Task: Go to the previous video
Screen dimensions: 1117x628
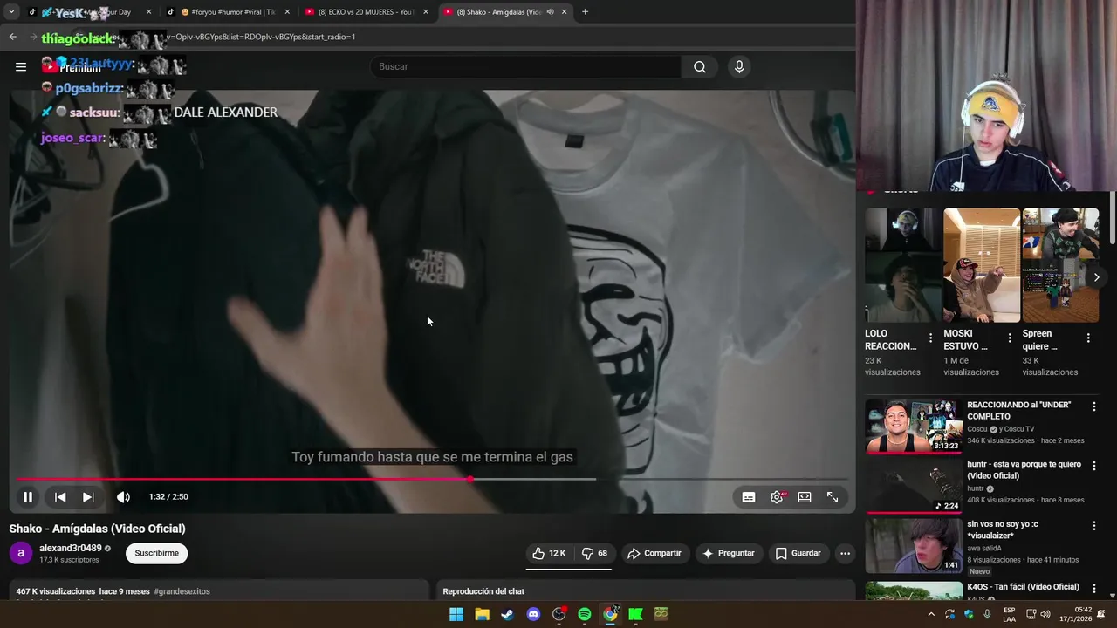Action: [x=60, y=496]
